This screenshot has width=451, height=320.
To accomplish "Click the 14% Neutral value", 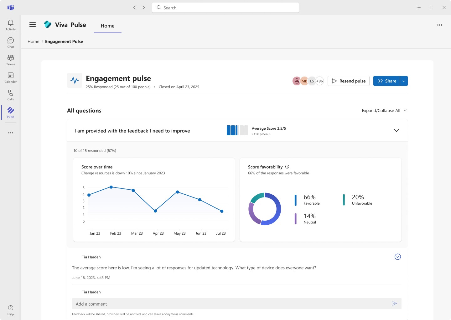I will coord(309,216).
